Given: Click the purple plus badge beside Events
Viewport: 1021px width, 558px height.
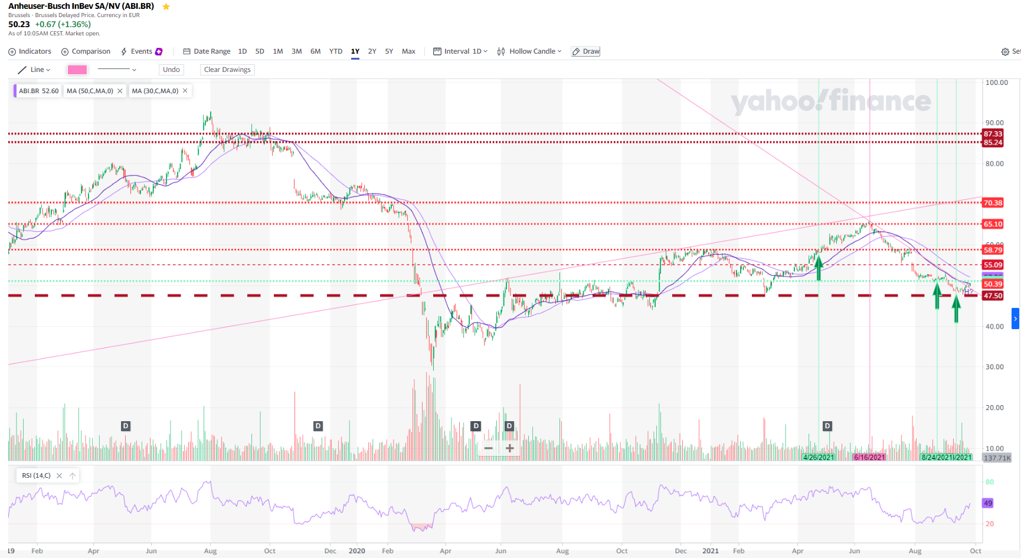Looking at the screenshot, I should pos(159,51).
